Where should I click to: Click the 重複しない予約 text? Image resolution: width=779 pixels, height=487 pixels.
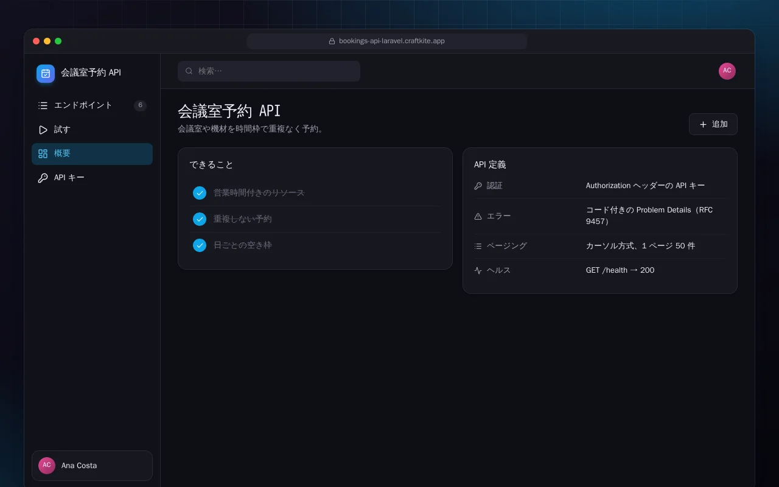click(242, 219)
